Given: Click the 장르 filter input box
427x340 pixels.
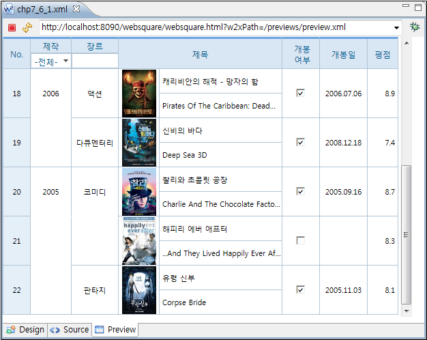Looking at the screenshot, I should tap(95, 61).
